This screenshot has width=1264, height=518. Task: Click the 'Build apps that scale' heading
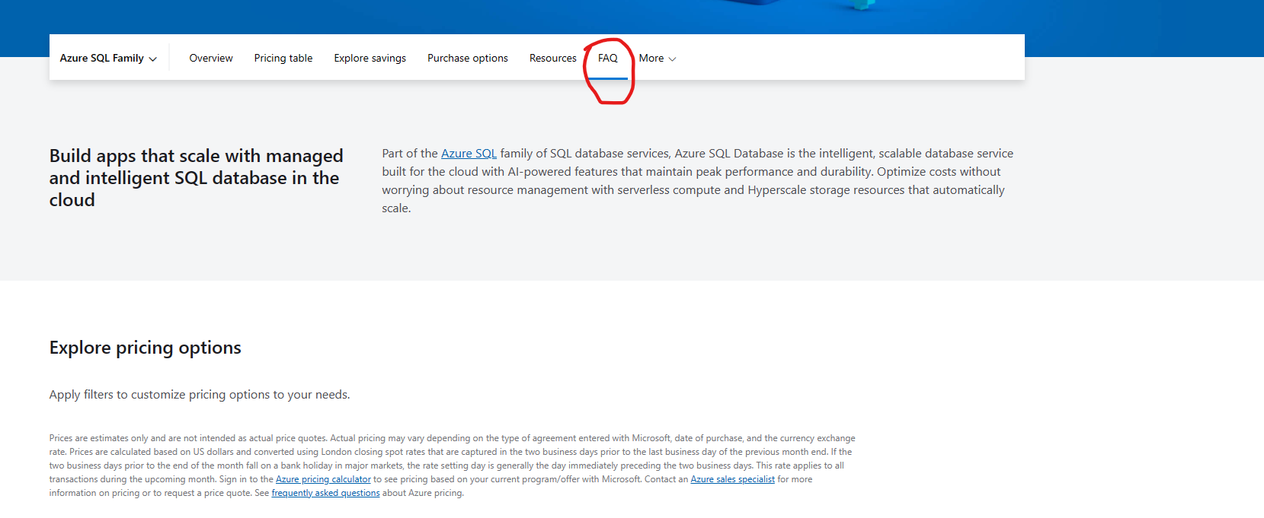(197, 178)
